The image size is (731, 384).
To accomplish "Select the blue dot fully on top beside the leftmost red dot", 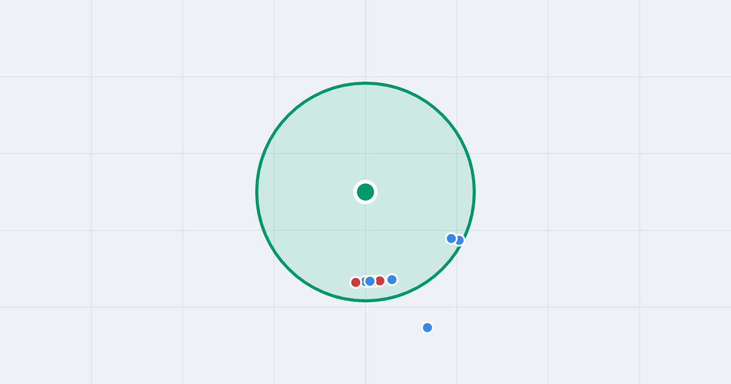I will [x=370, y=281].
